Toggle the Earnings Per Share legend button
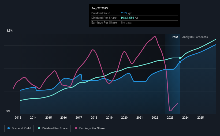 click(90, 129)
